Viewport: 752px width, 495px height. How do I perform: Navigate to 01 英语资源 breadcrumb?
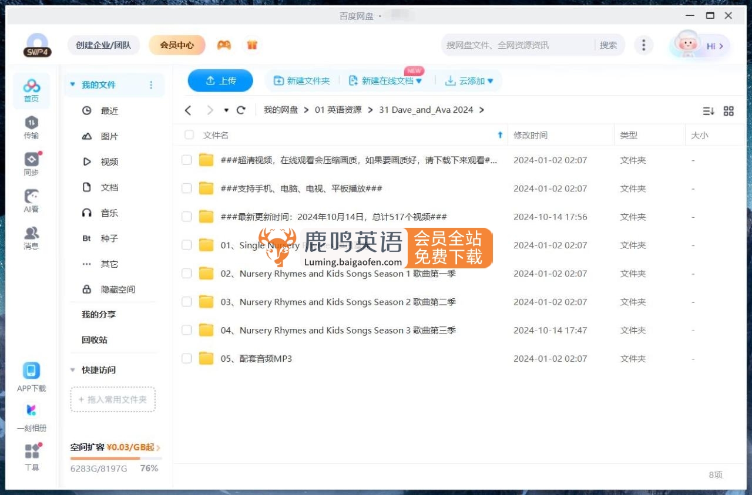338,110
